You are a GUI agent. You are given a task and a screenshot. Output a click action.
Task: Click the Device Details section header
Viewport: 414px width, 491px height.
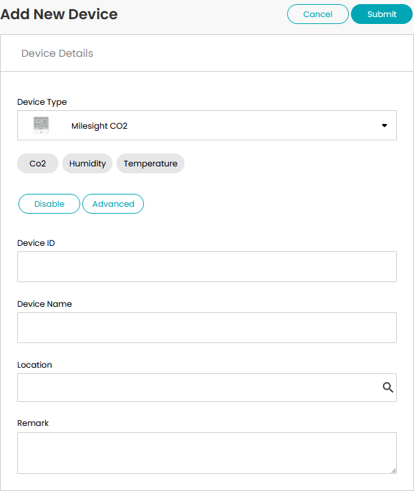click(57, 53)
